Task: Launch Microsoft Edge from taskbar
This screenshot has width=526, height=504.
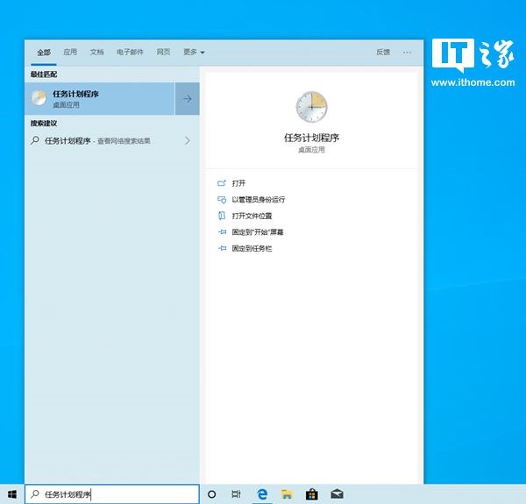Action: [262, 494]
